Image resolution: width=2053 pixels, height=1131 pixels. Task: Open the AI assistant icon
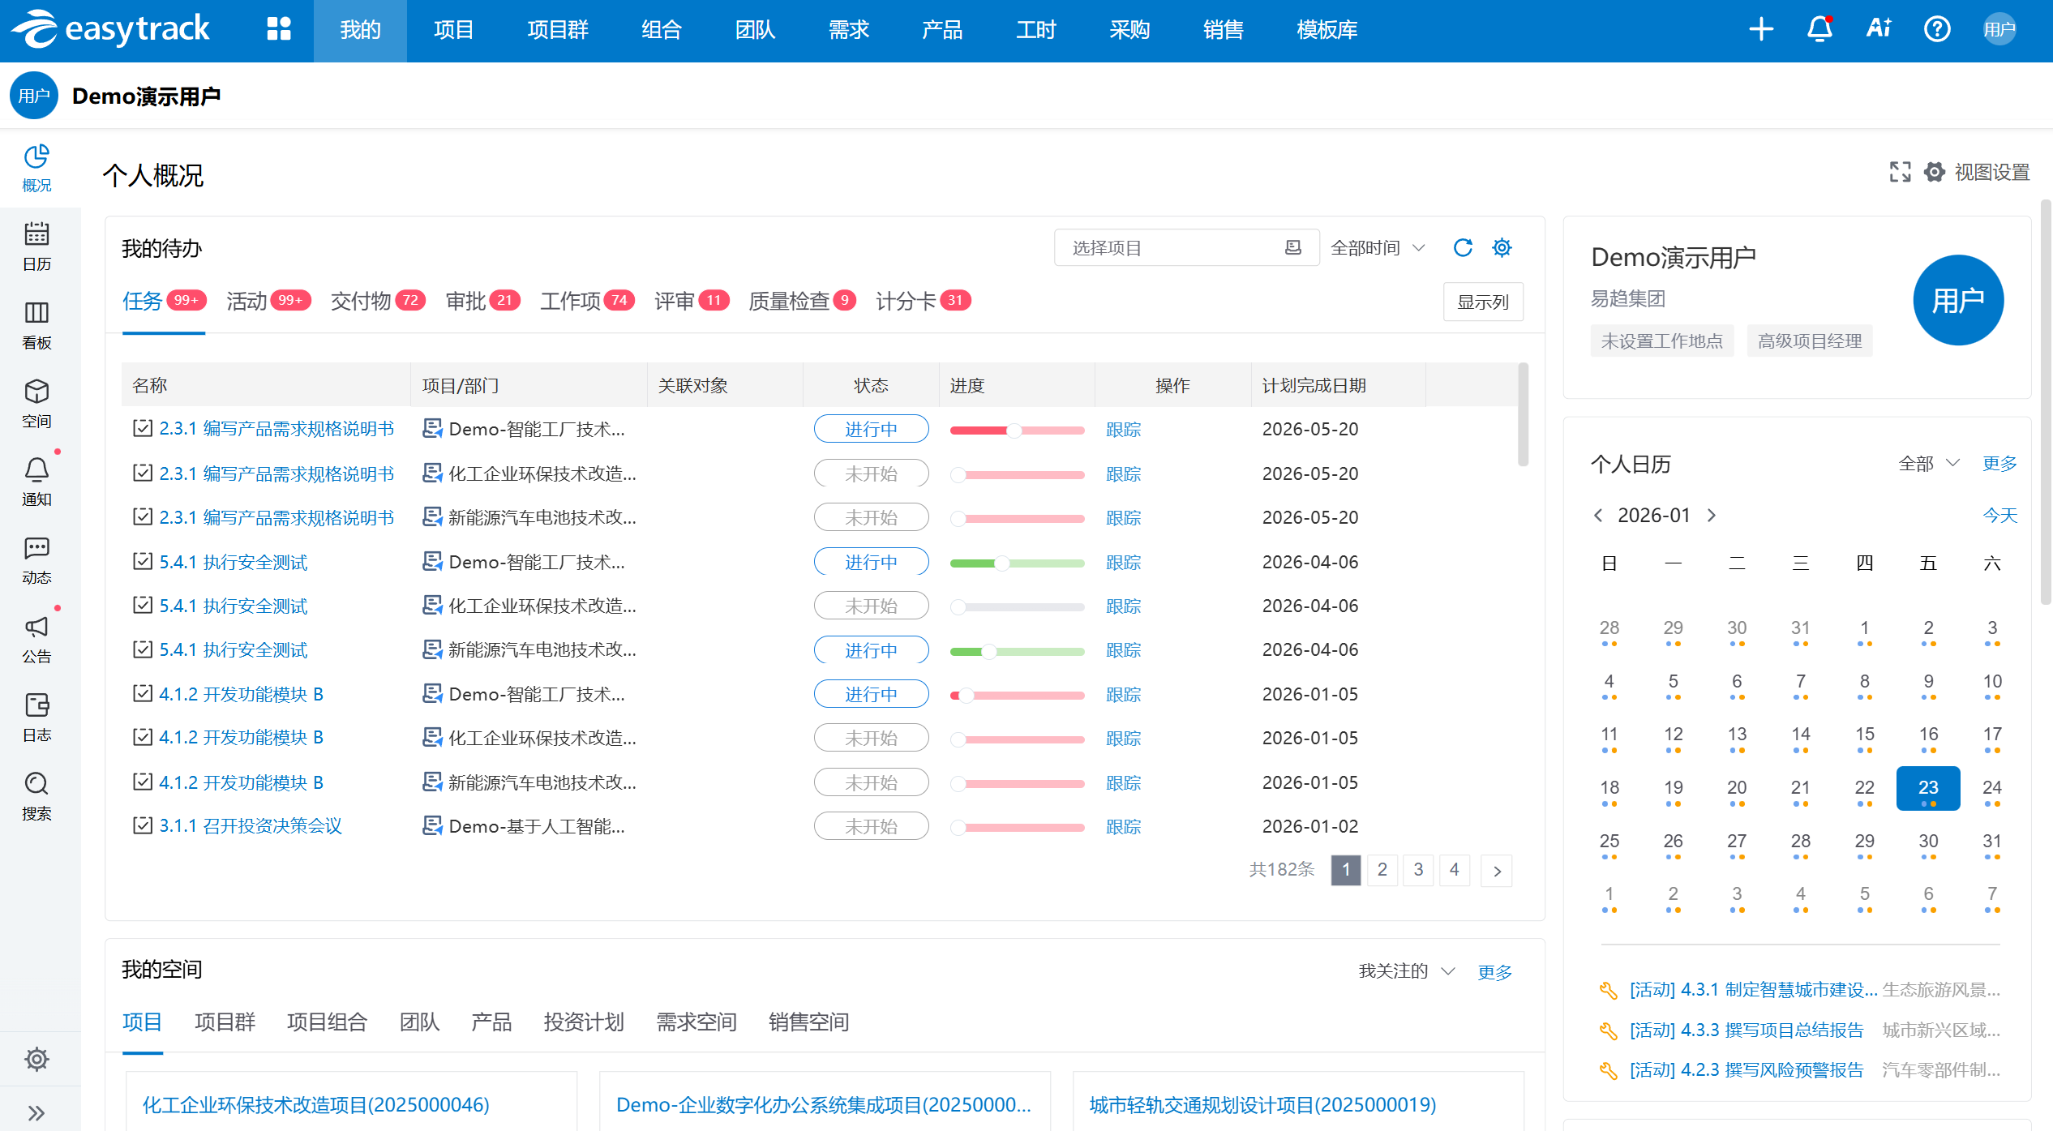pos(1878,29)
